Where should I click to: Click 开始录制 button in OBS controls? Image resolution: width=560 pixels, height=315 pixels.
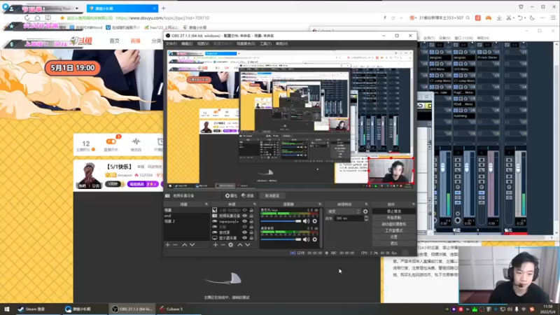394,218
